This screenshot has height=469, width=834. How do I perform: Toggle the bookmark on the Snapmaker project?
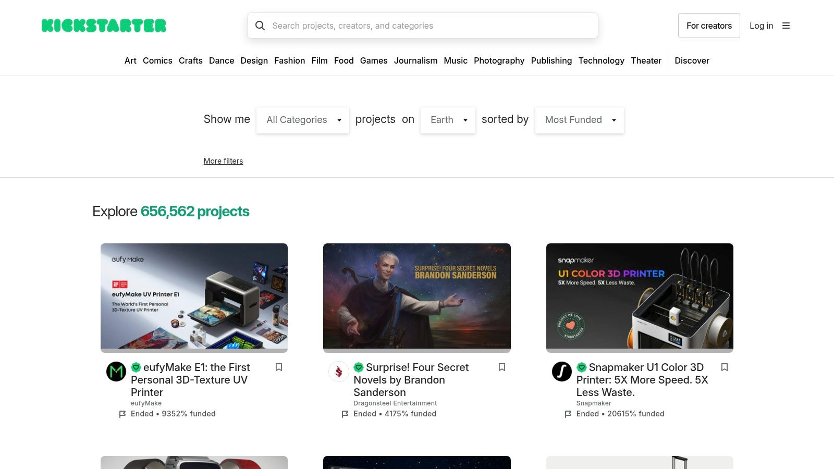tap(725, 367)
